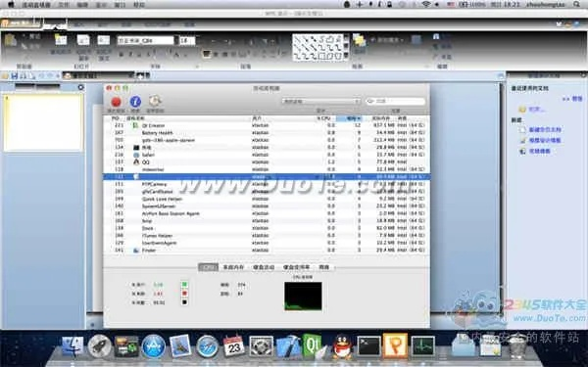
Task: Select the Finder process row
Action: click(x=267, y=251)
